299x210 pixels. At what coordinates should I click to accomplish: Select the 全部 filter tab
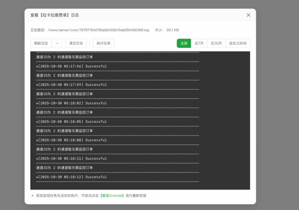click(184, 43)
